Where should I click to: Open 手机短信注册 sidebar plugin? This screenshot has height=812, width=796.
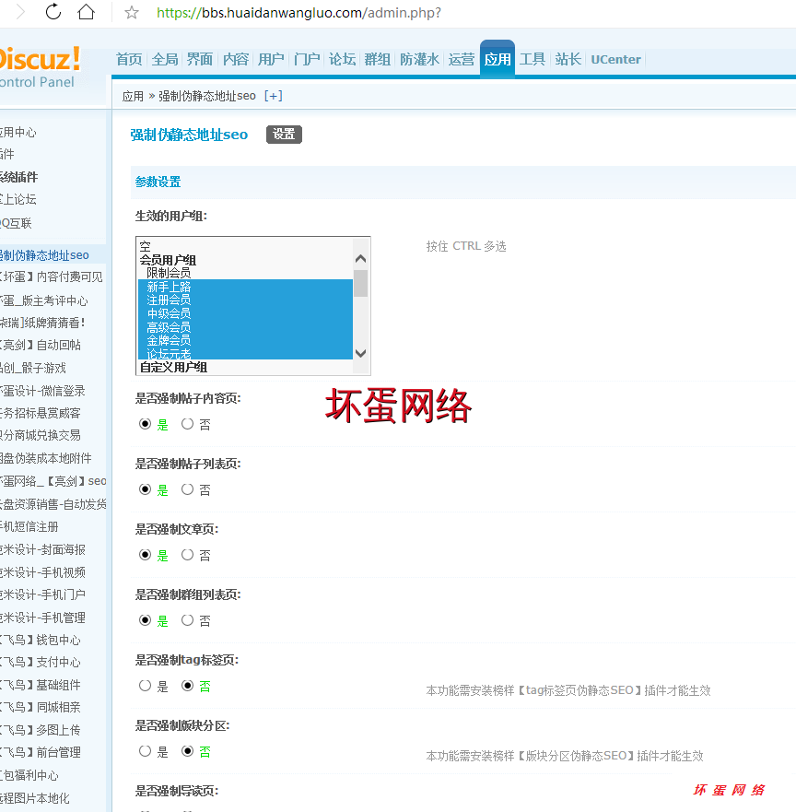(x=29, y=526)
